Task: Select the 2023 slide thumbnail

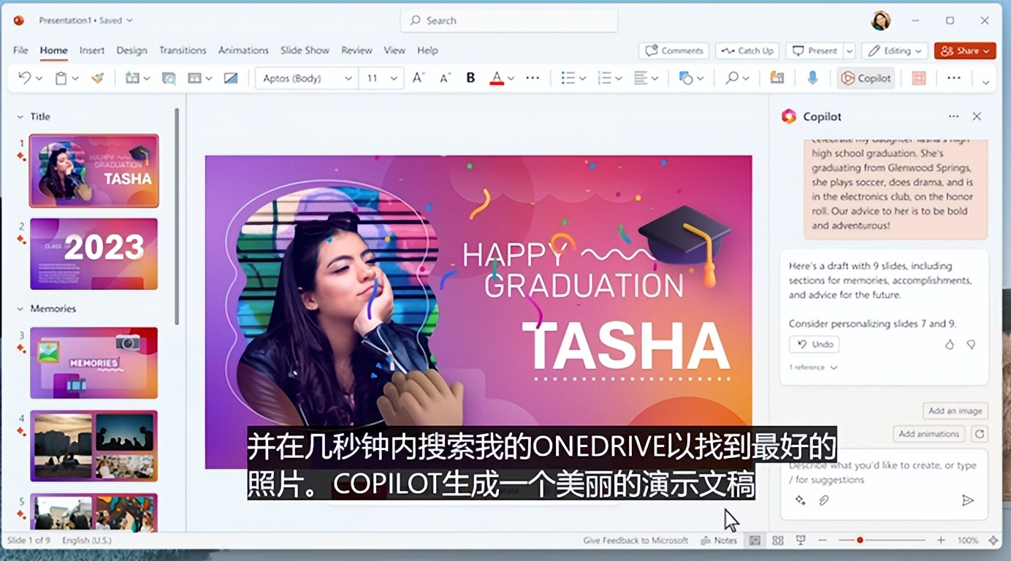Action: coord(94,253)
